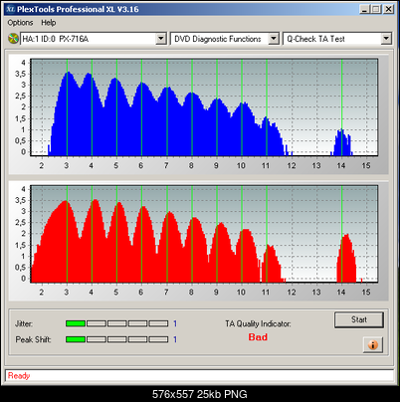400x402 pixels.
Task: Minimize the PlexTools window
Action: click(x=365, y=9)
